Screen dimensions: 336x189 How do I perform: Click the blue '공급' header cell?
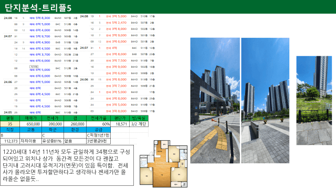tap(98, 130)
